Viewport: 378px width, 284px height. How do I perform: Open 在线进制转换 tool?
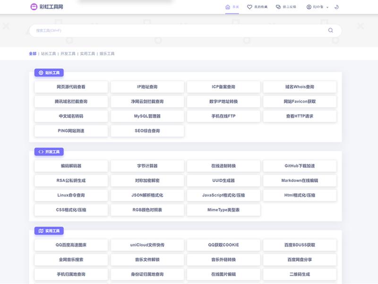(223, 166)
